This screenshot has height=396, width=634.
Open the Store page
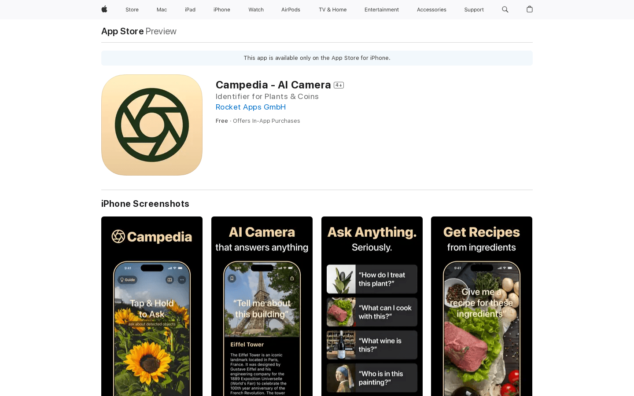(x=132, y=9)
